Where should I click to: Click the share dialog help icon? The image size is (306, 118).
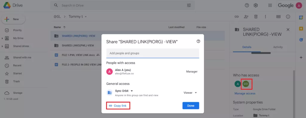[x=198, y=41]
